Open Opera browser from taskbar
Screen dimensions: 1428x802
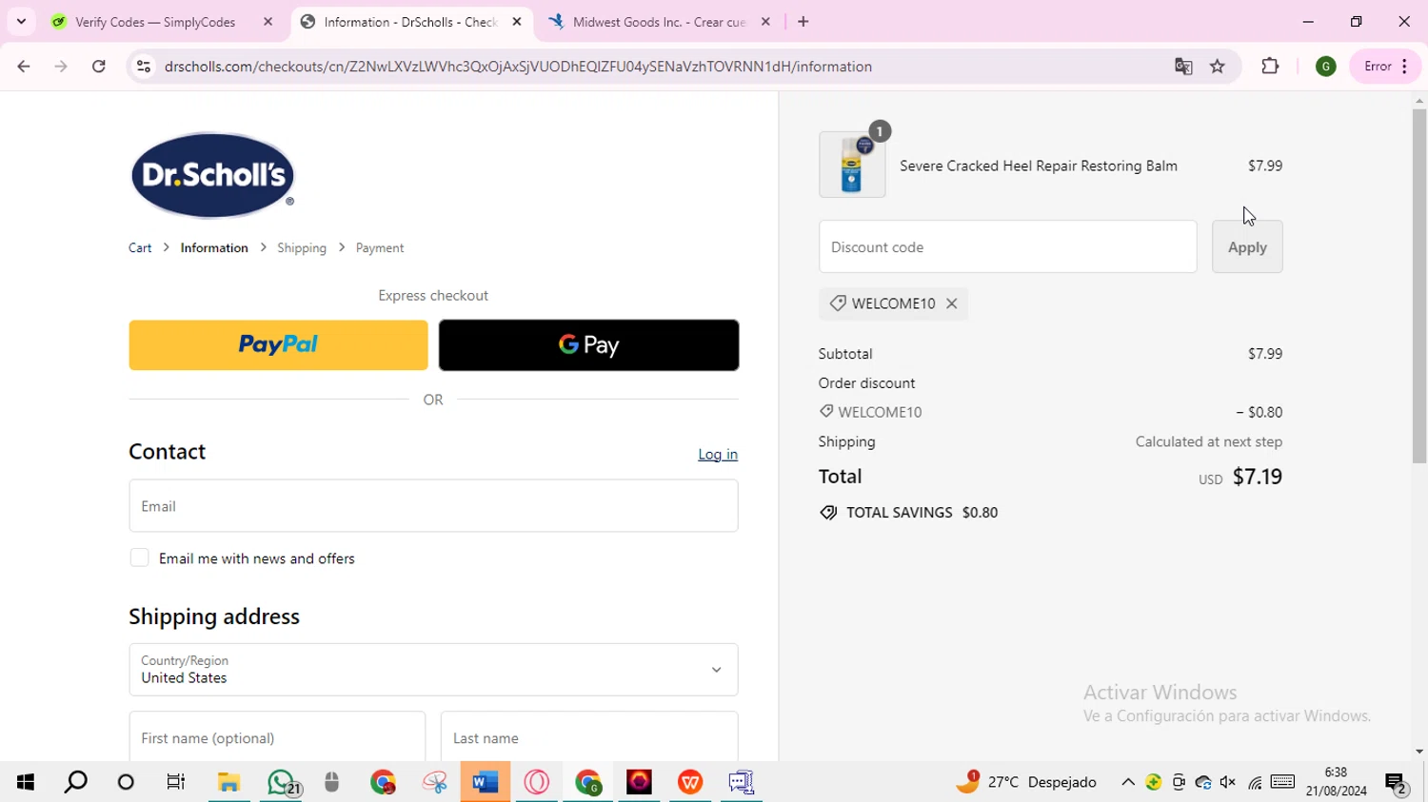537,782
